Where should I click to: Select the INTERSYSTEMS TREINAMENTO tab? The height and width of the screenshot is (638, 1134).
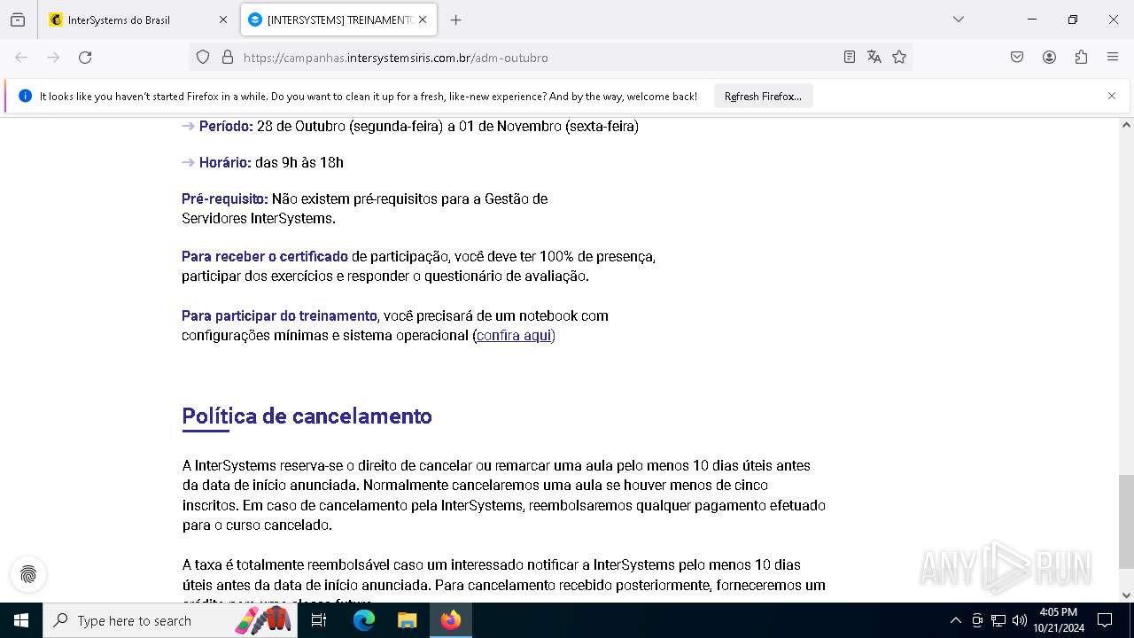tap(339, 19)
